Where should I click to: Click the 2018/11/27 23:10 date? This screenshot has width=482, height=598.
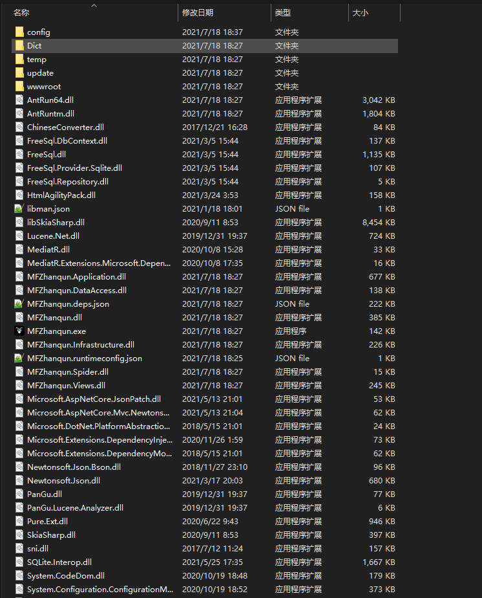coord(215,467)
